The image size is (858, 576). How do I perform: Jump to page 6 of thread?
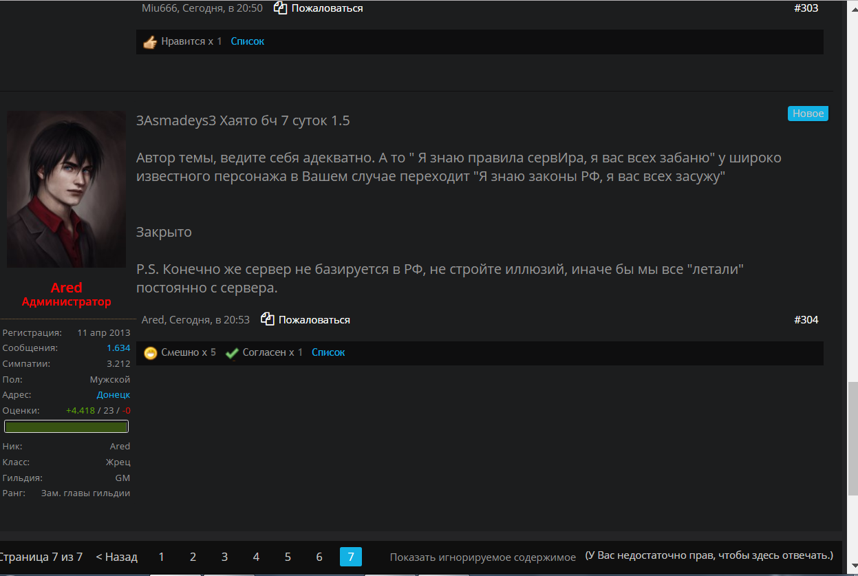click(x=319, y=557)
